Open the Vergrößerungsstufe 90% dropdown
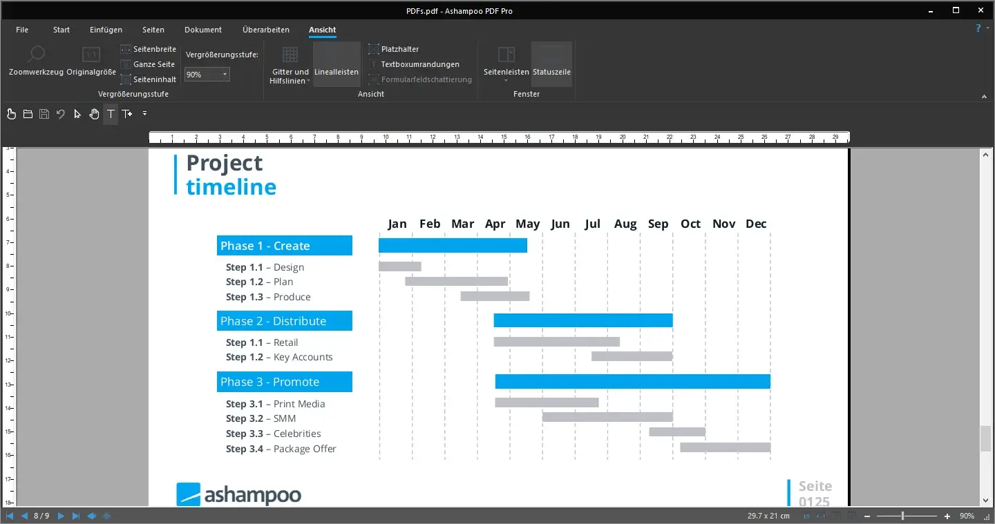The height and width of the screenshot is (524, 995). (x=225, y=74)
